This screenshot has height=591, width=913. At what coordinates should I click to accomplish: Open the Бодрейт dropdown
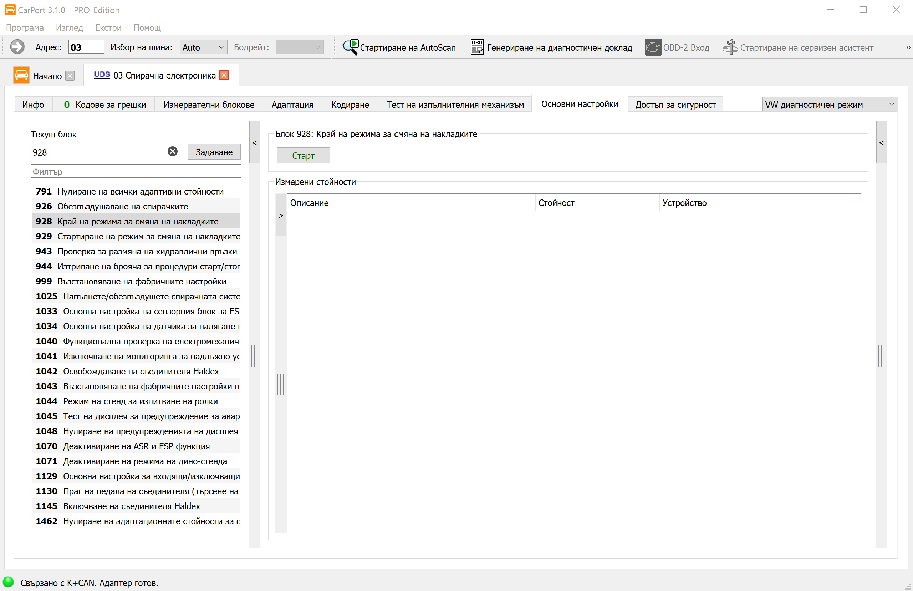tap(300, 47)
